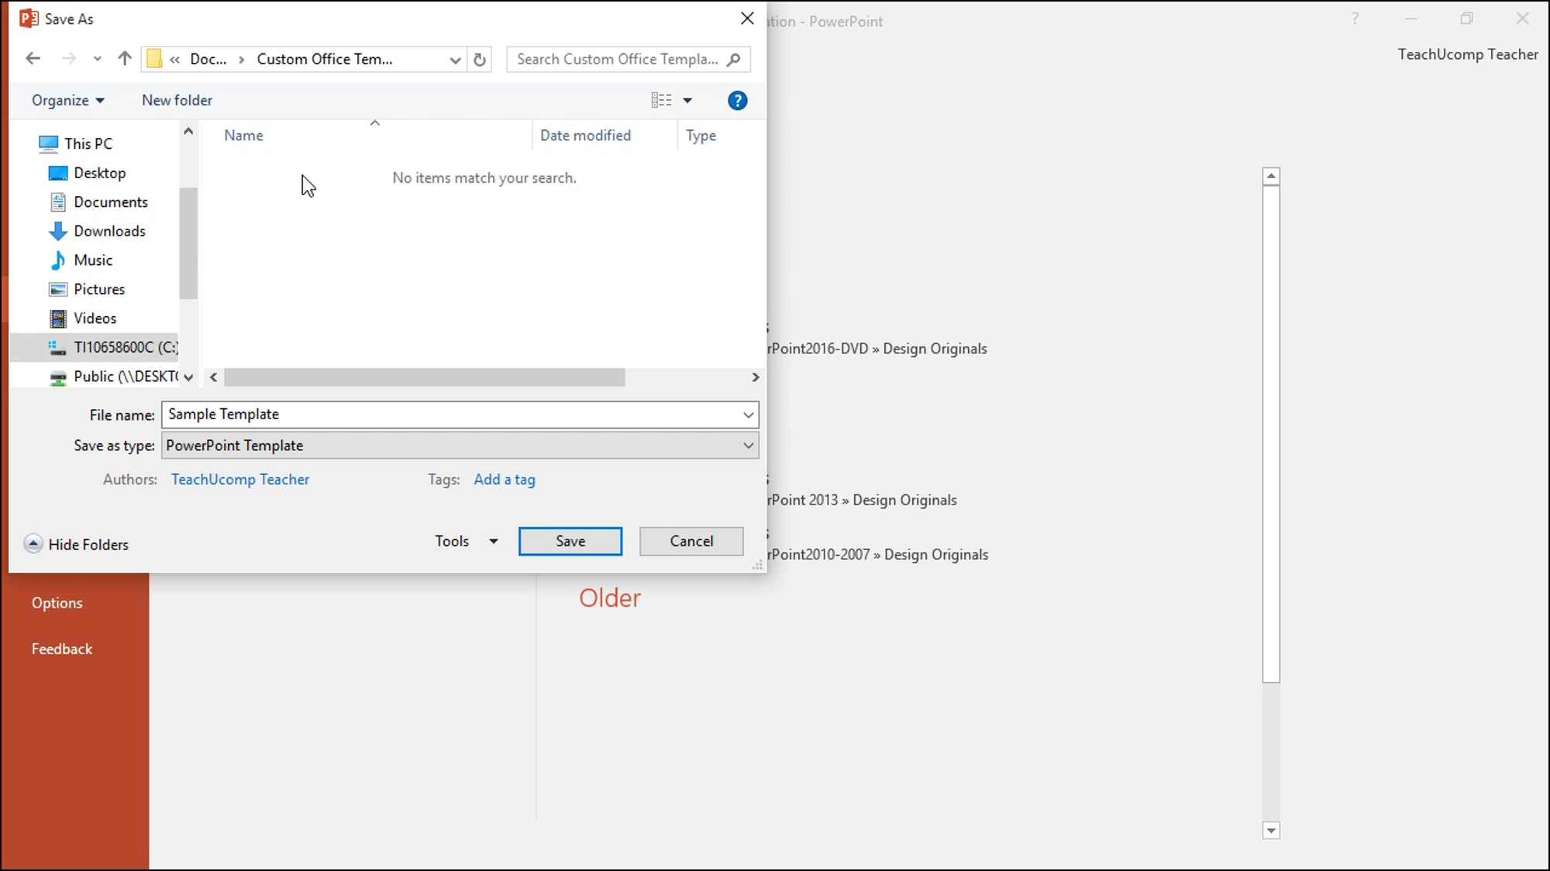Click the back navigation arrow icon

coord(33,59)
